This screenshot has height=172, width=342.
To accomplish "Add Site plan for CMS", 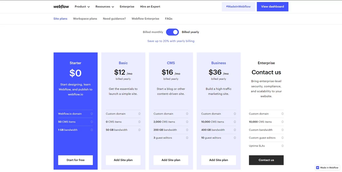I will tap(171, 160).
